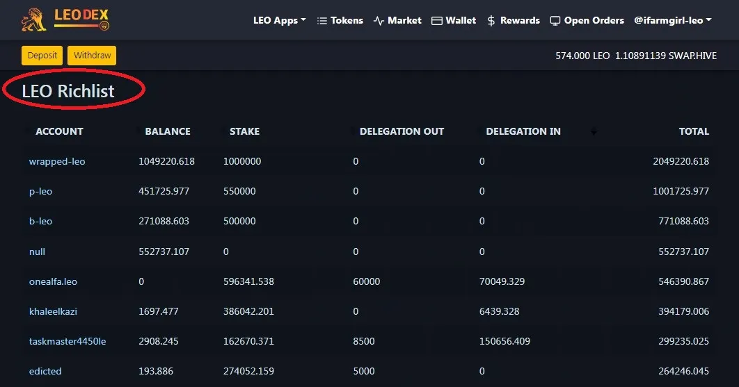
Task: Sort by DELEGATION OUT column header
Action: (x=402, y=131)
